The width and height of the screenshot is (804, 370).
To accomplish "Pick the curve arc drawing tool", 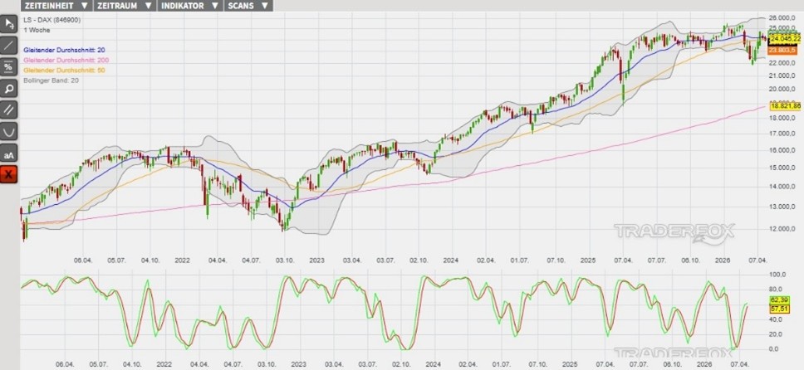I will click(8, 132).
